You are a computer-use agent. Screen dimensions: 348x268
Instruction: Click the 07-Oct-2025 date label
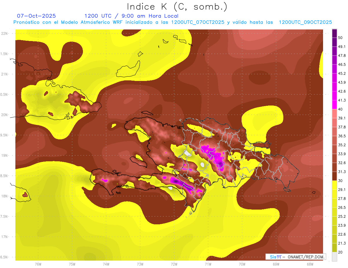click(37, 16)
